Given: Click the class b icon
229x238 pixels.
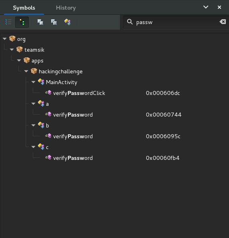Looking at the screenshot, I should [x=41, y=125].
